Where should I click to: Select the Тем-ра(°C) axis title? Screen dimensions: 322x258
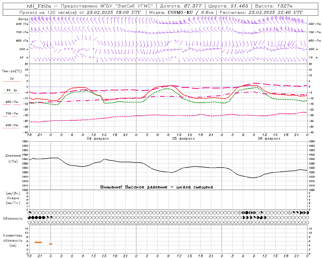point(12,71)
